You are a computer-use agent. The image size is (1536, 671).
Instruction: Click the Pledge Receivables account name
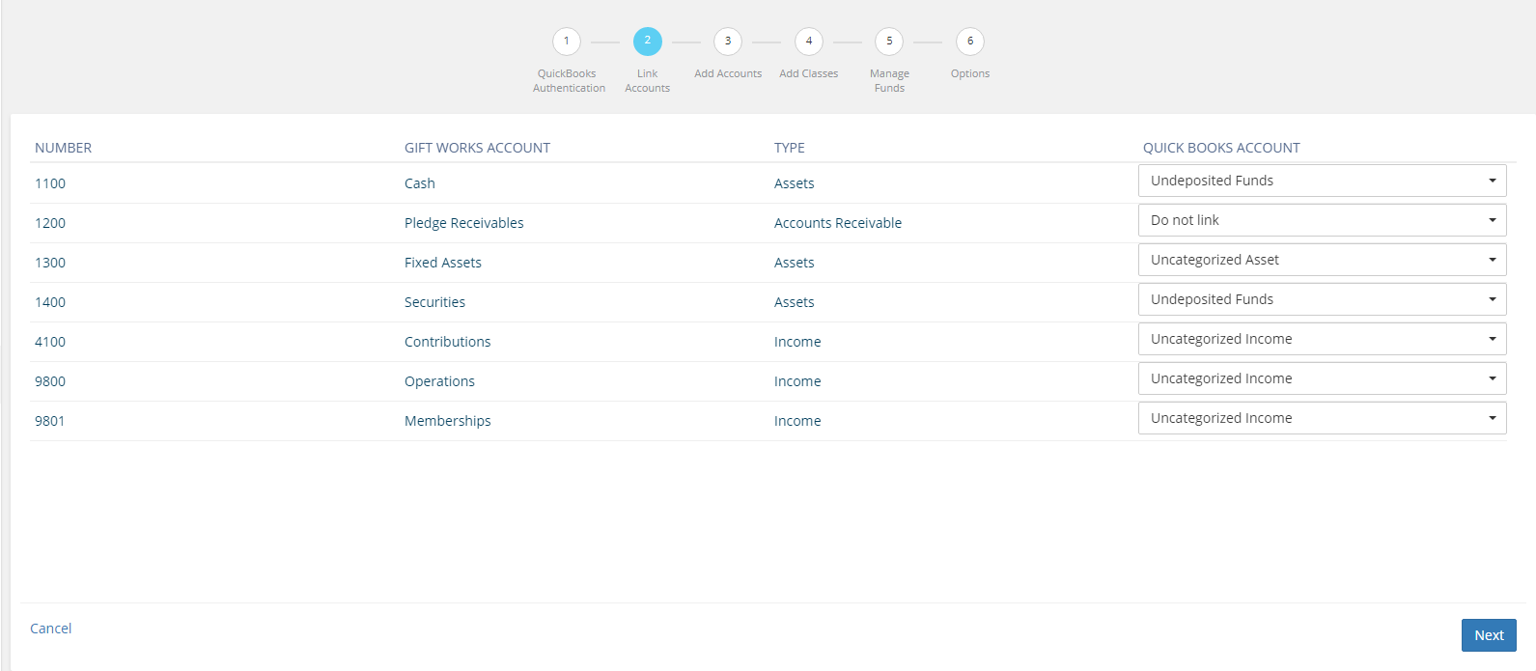(x=464, y=223)
